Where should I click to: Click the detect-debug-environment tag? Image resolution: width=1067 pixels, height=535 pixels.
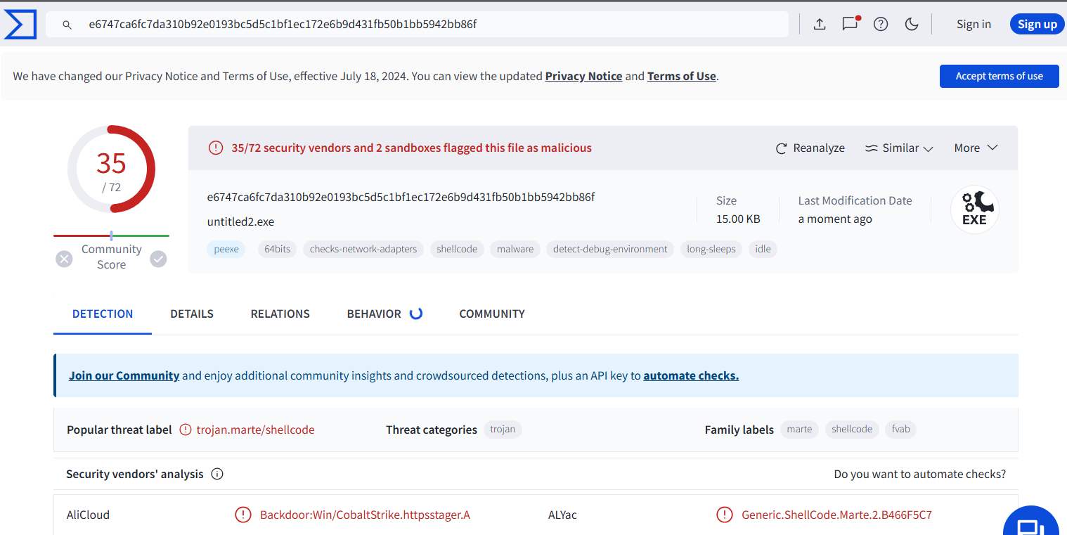610,249
